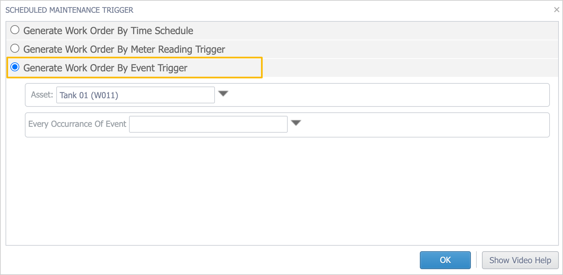
Task: Click empty space inside the event row box
Action: (x=424, y=125)
